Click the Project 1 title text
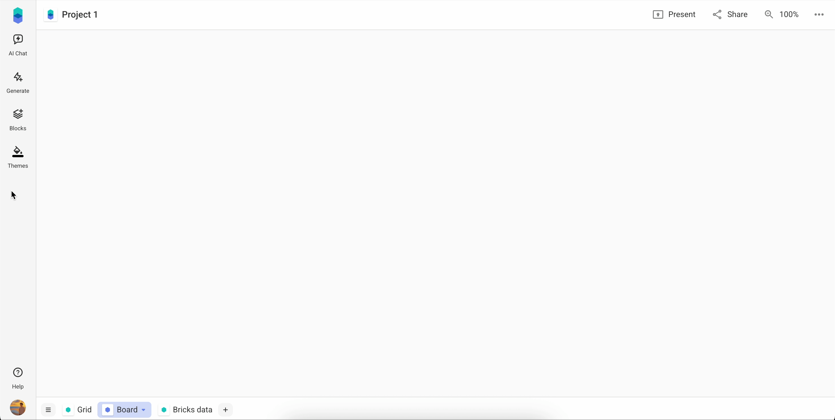This screenshot has width=835, height=420. [80, 14]
